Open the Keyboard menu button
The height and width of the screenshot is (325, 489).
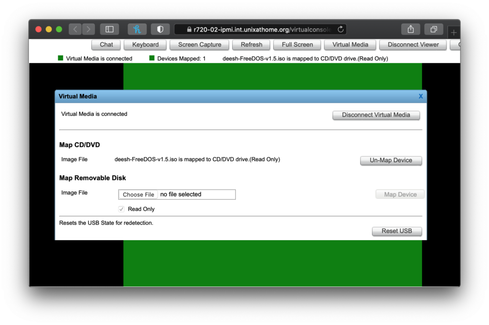[145, 44]
